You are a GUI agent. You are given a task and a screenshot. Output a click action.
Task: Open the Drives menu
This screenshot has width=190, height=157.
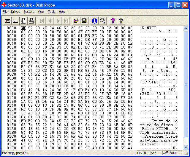tap(15, 12)
